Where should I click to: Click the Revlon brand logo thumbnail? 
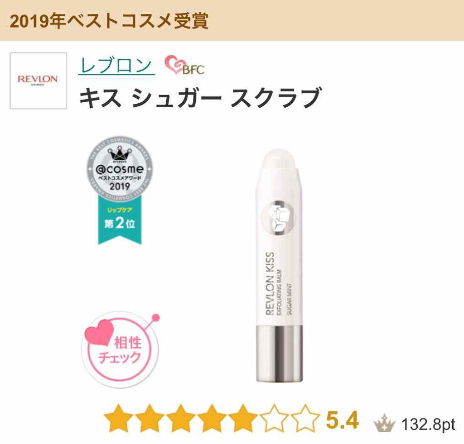38,81
